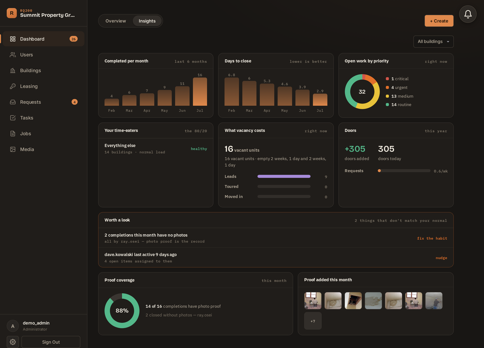Click the Summit Property Gr... organization name
This screenshot has width=484, height=348.
point(47,15)
